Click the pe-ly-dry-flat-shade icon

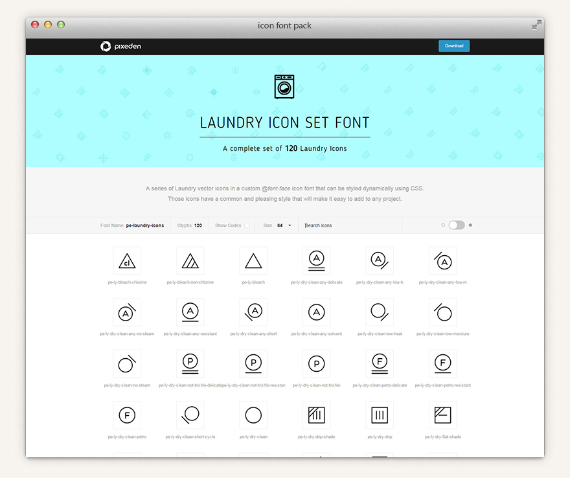coord(443,415)
